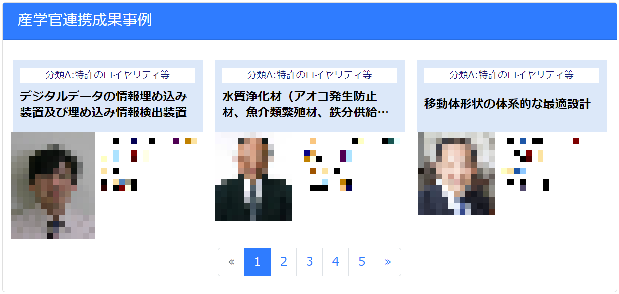
Task: Click the second card's researcher photo in suit
Action: coord(253,176)
